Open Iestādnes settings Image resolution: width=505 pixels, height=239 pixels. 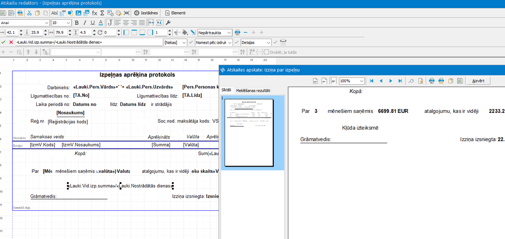pos(146,13)
